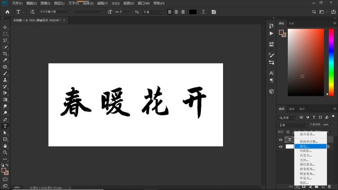Set center align text
Image resolution: width=338 pixels, height=190 pixels.
(176, 12)
